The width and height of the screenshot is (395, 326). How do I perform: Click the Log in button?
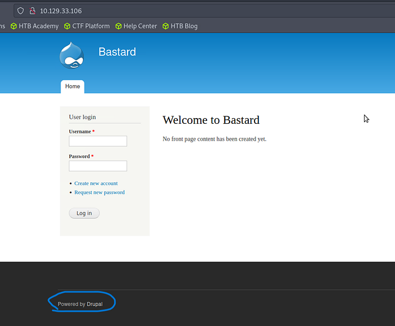tap(84, 213)
